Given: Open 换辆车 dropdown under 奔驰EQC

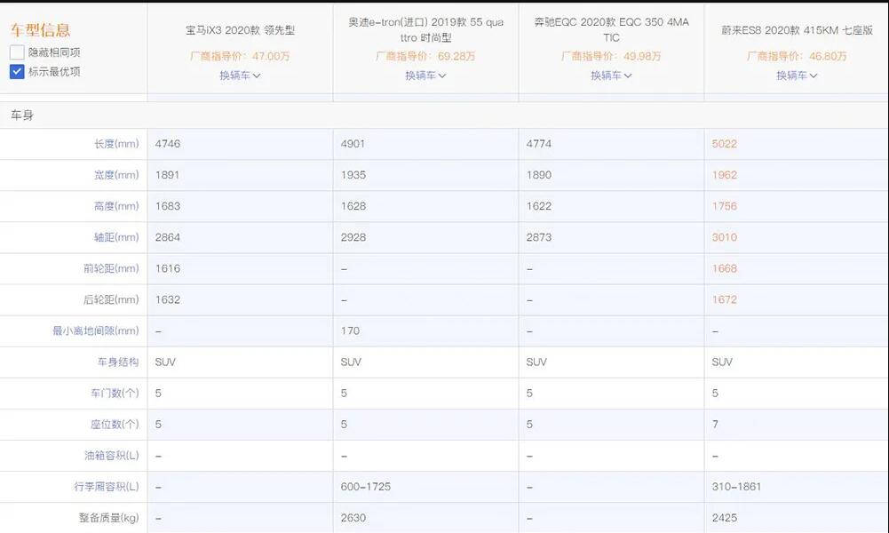Looking at the screenshot, I should click(x=611, y=76).
